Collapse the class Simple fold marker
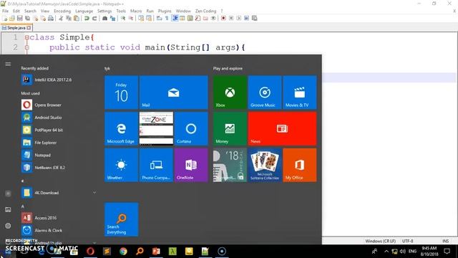 27,37
